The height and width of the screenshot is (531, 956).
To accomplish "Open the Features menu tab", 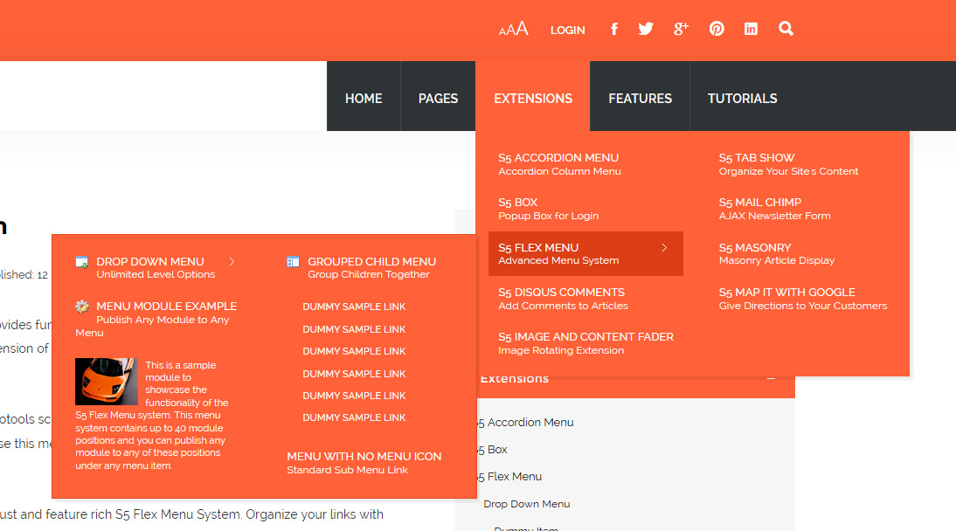I will [640, 98].
